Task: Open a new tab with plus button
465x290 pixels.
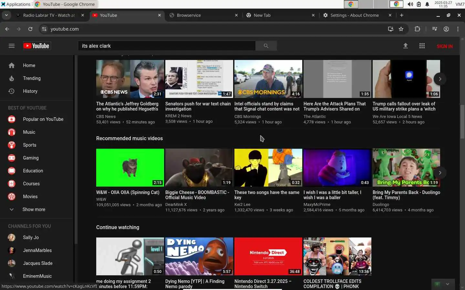Action: [x=402, y=15]
